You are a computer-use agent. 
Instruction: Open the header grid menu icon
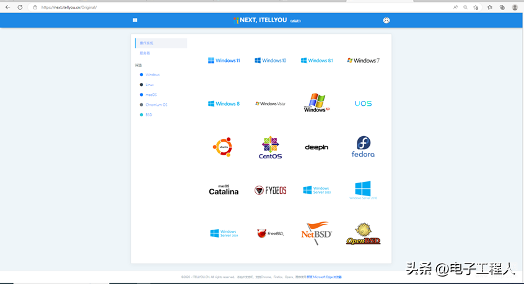pyautogui.click(x=135, y=20)
